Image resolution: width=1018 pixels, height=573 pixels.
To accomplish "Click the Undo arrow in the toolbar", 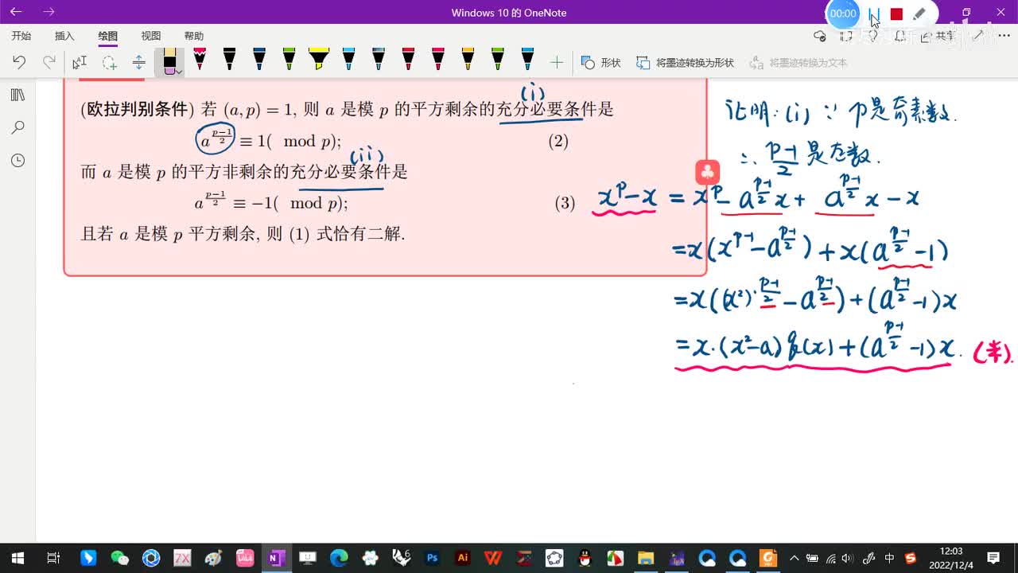I will (19, 62).
